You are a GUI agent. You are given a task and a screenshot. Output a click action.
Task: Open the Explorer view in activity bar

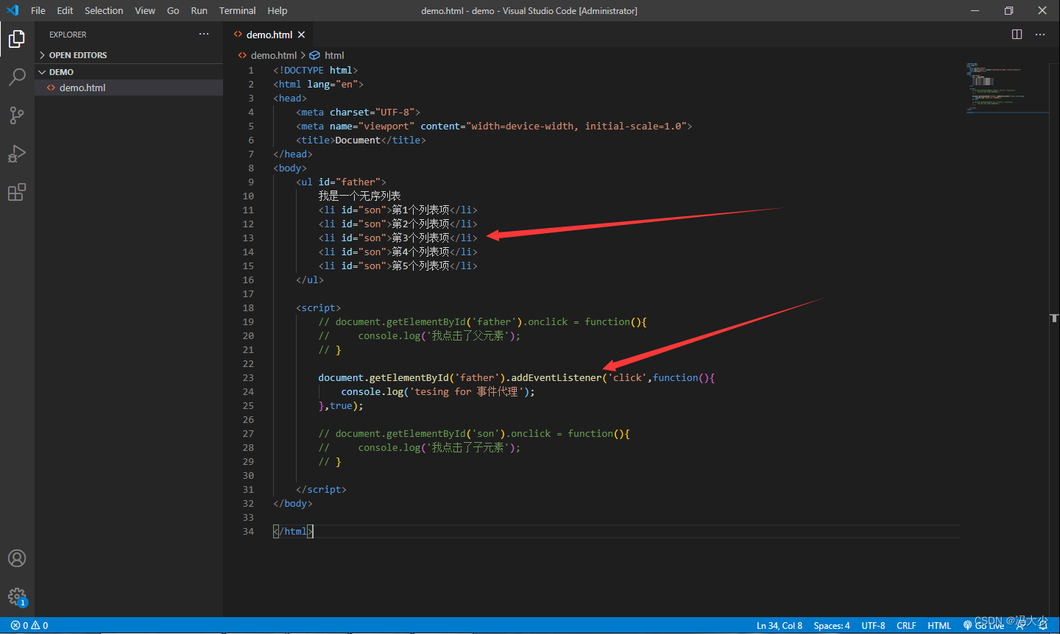(17, 39)
